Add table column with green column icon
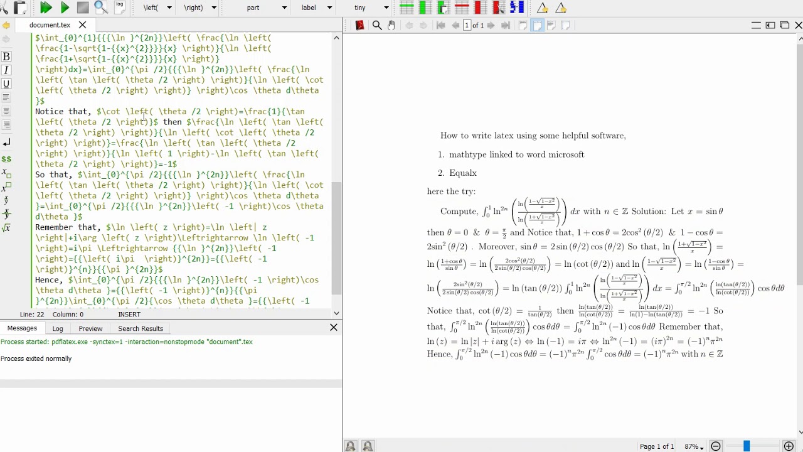 425,8
